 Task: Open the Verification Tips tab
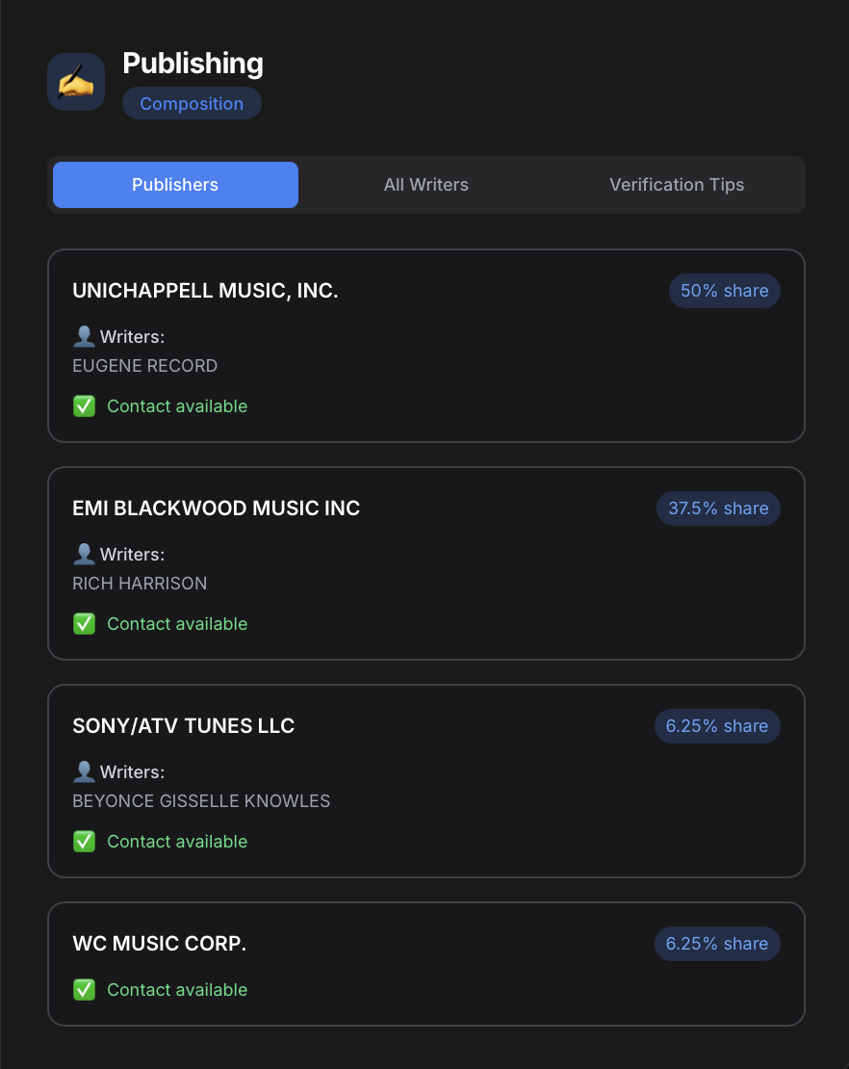pos(677,184)
